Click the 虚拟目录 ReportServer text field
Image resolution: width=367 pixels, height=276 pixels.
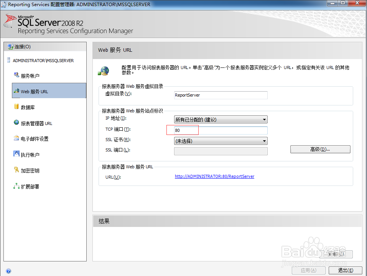[x=221, y=95]
